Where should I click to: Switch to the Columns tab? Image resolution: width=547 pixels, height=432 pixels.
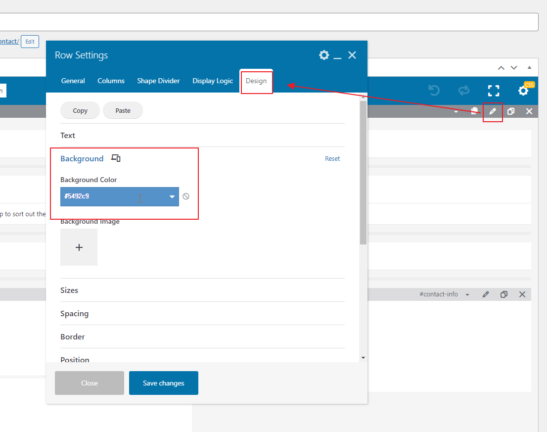click(111, 81)
